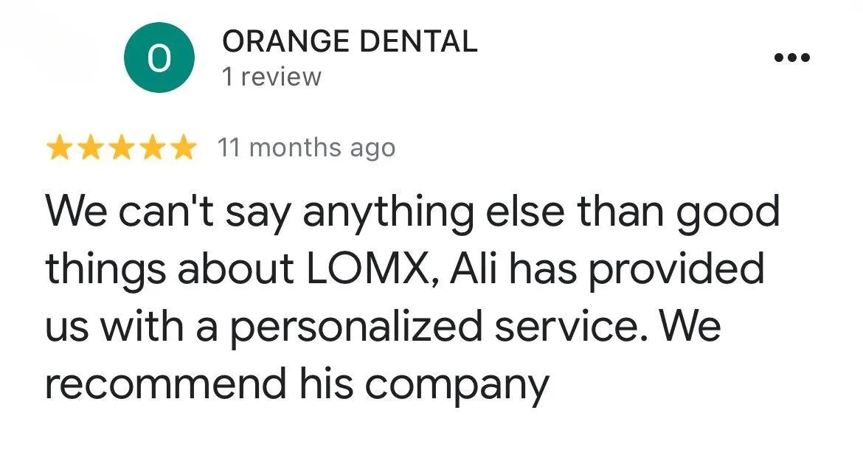The image size is (863, 458).
Task: Click the green 'O' profile avatar
Action: point(159,58)
